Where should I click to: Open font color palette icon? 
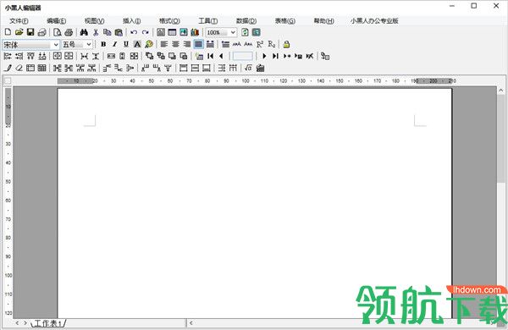[149, 44]
